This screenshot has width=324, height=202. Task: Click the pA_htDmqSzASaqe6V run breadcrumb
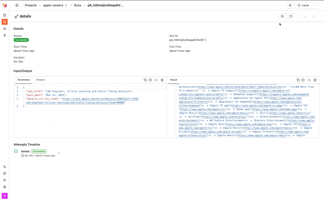[x=105, y=5]
